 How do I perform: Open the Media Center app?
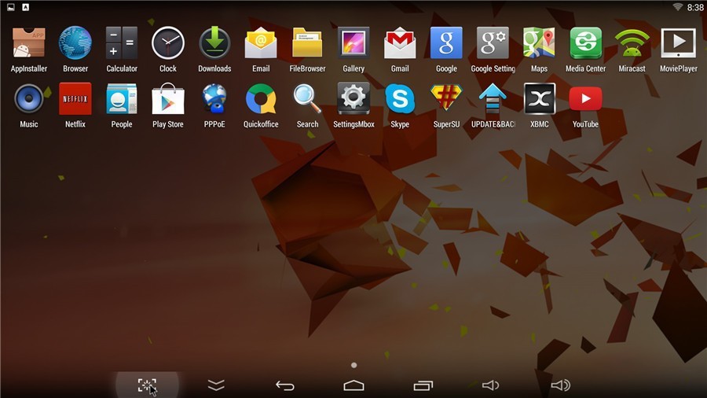[x=586, y=43]
